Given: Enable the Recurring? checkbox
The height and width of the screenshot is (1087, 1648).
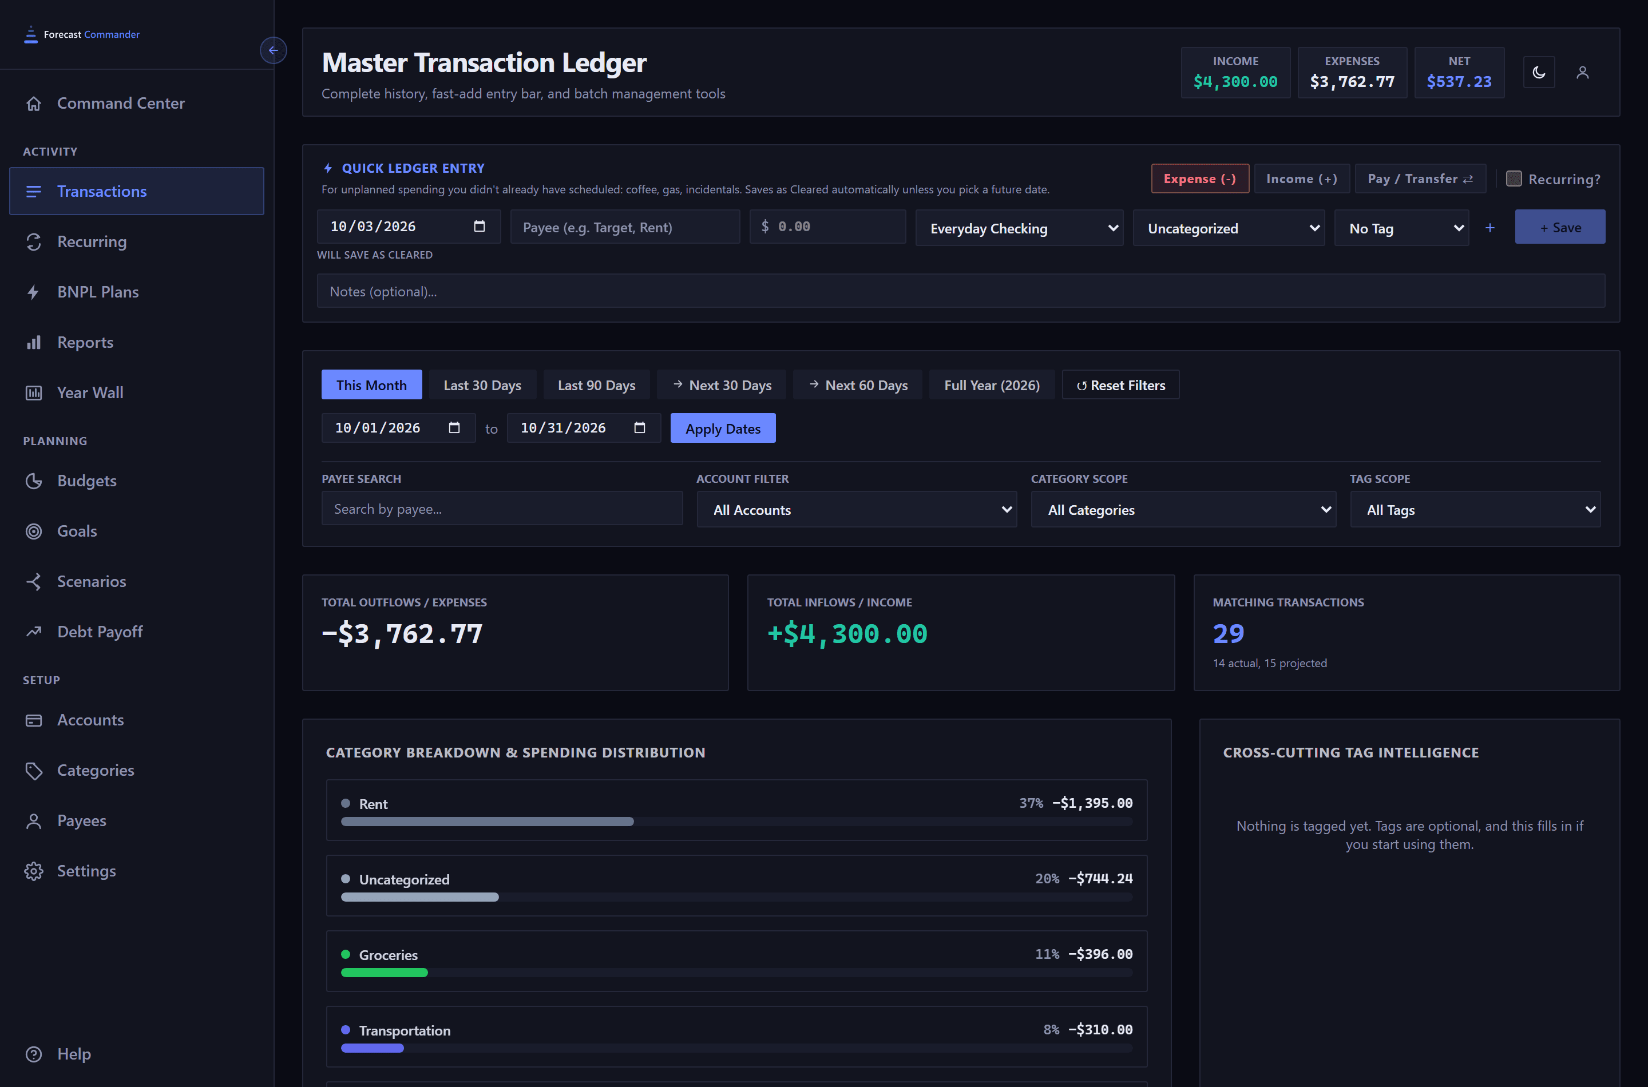Looking at the screenshot, I should point(1514,178).
